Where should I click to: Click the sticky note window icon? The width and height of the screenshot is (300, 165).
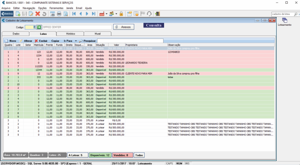[130, 14]
